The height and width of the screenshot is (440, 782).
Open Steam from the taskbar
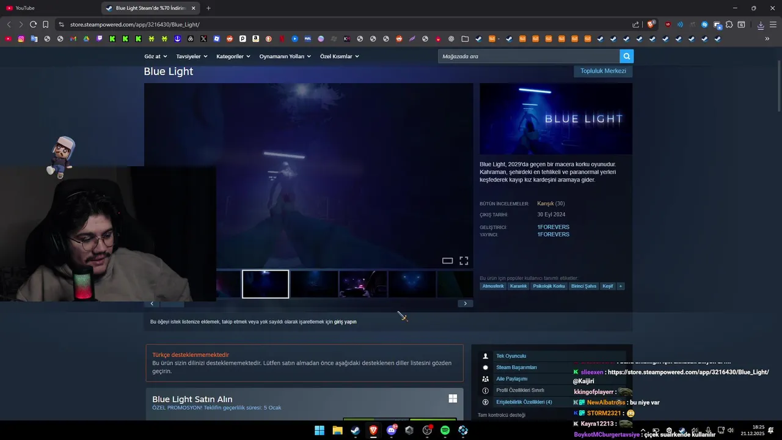coord(355,430)
